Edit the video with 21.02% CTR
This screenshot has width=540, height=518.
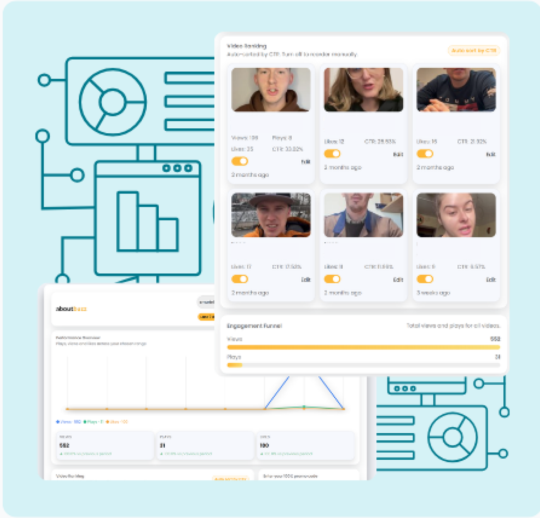490,154
